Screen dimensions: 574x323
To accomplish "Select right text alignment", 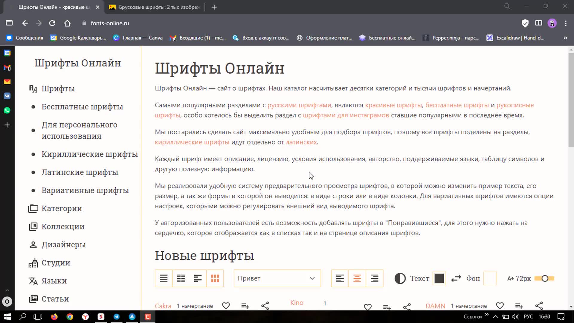I will point(374,278).
